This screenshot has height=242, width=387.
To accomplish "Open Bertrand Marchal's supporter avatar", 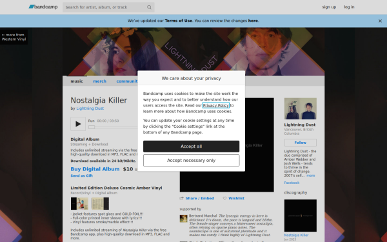I will coord(183,219).
